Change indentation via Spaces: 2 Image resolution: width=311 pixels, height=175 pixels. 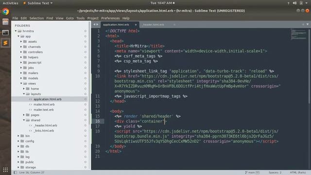(x=275, y=173)
